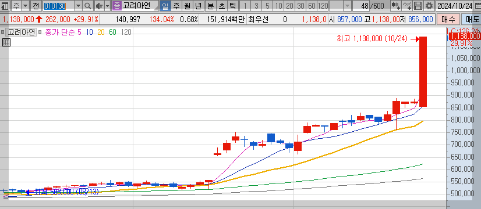Viewport: 481px width, 209px height.
Task: Toggle the legend square before 고려아연
Action: point(3,32)
